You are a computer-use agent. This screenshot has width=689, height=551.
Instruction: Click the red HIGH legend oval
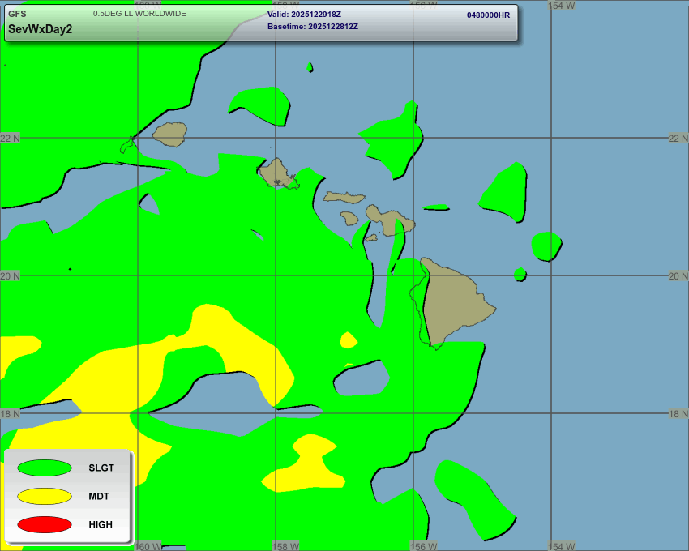[x=44, y=524]
